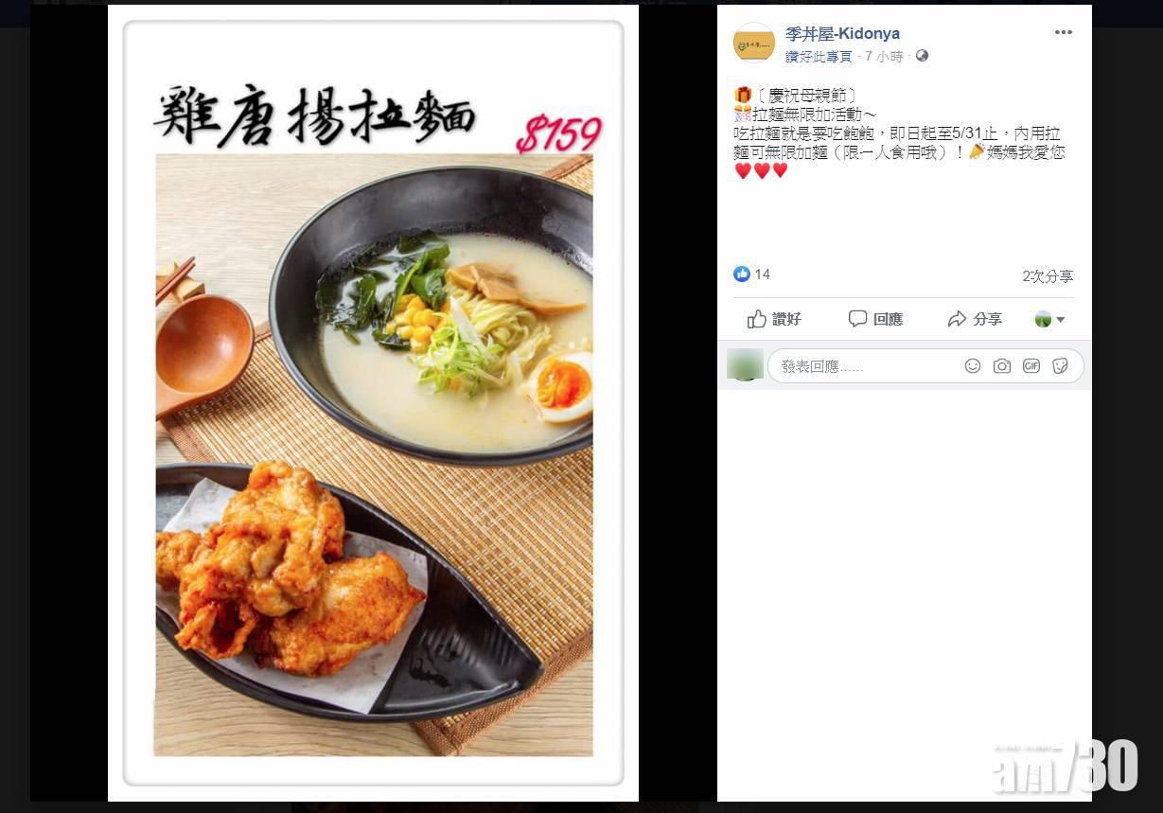Image resolution: width=1163 pixels, height=813 pixels.
Task: Open the three-dot post options menu
Action: click(1064, 32)
